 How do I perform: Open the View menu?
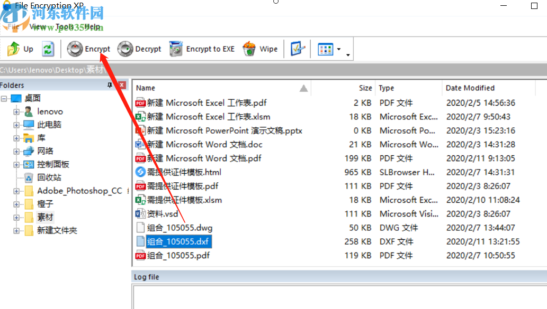[x=37, y=26]
